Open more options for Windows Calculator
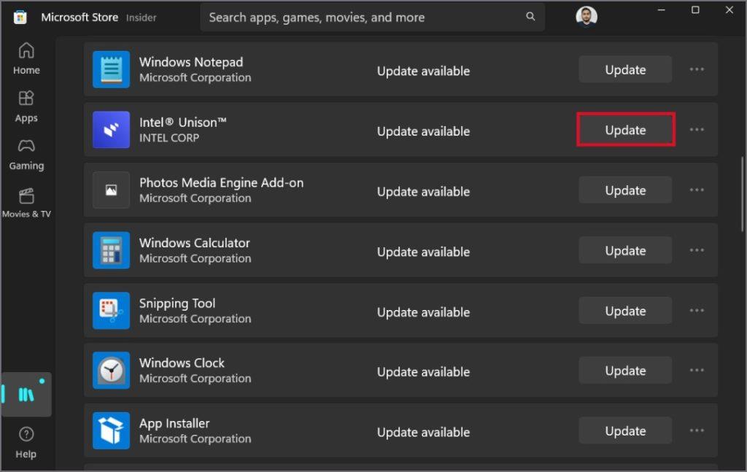 697,250
